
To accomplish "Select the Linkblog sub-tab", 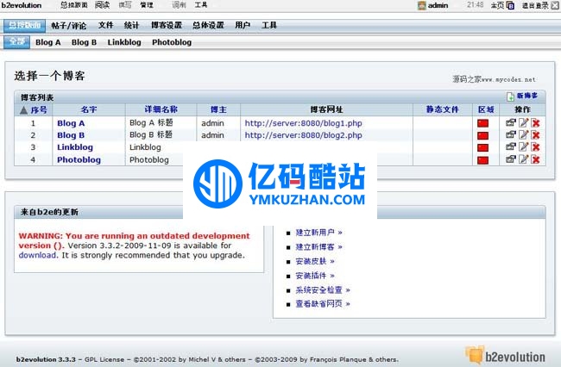I will [x=124, y=42].
